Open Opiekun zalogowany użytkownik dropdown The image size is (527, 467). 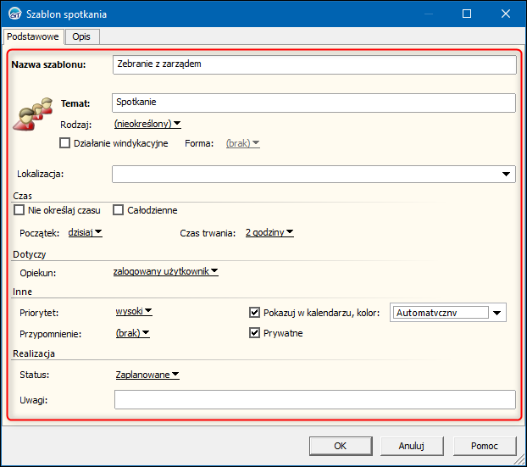click(166, 271)
